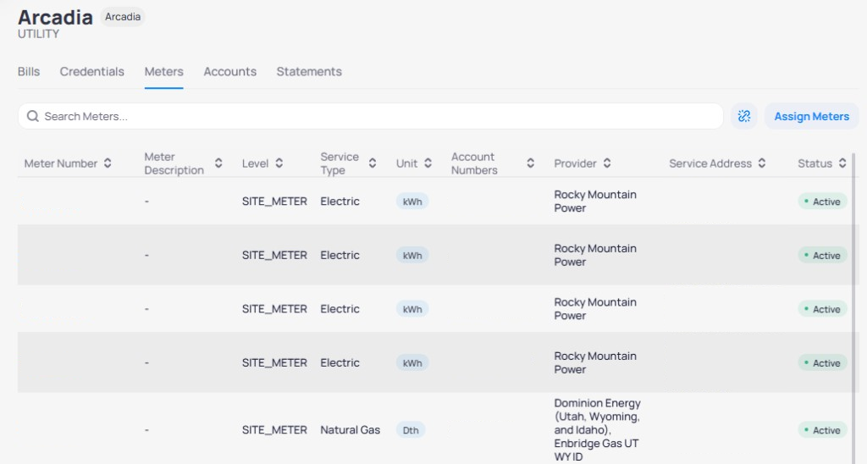Click Rocky Mountain Power in fourth row
This screenshot has height=464, width=867.
coord(595,362)
